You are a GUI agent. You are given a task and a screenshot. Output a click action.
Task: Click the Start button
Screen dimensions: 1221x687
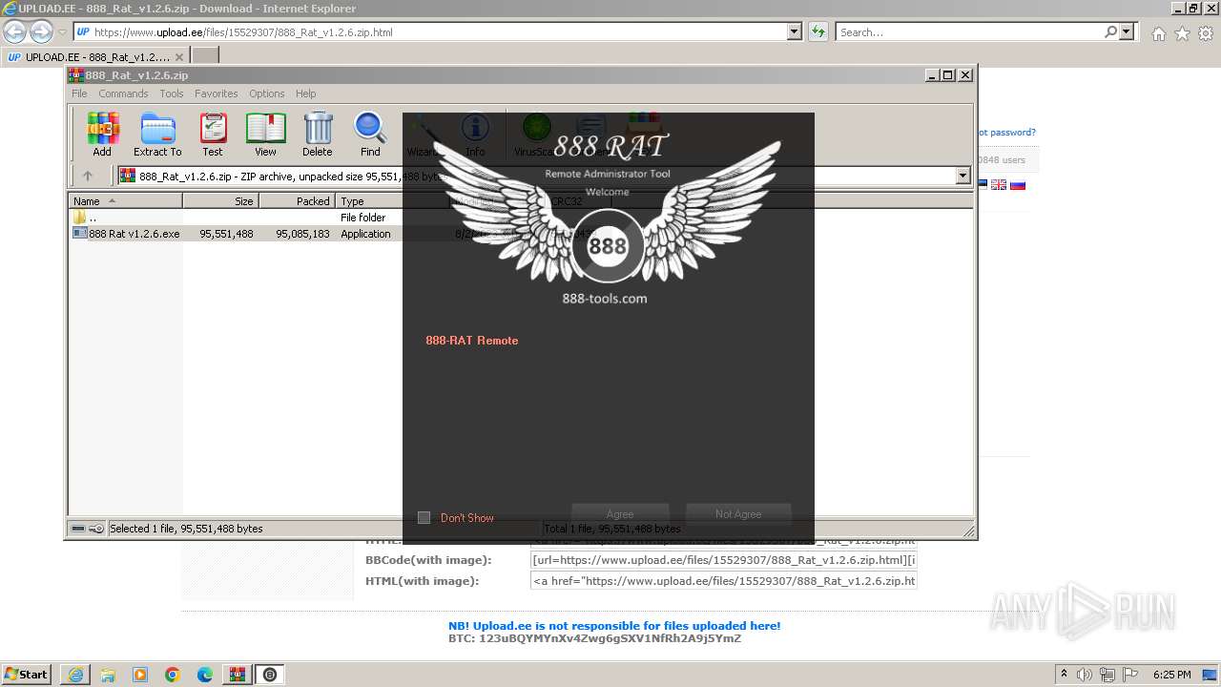[27, 675]
